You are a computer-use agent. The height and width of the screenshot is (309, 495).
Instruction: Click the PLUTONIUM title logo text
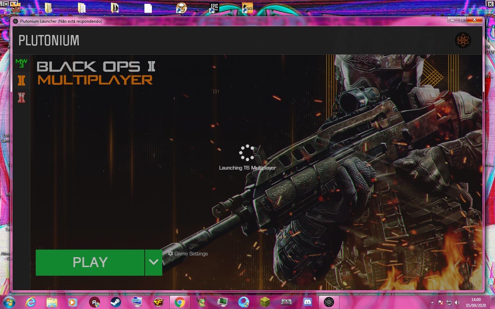pos(49,41)
